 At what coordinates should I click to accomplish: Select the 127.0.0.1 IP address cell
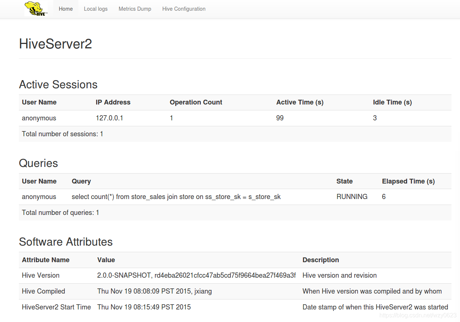click(x=109, y=118)
